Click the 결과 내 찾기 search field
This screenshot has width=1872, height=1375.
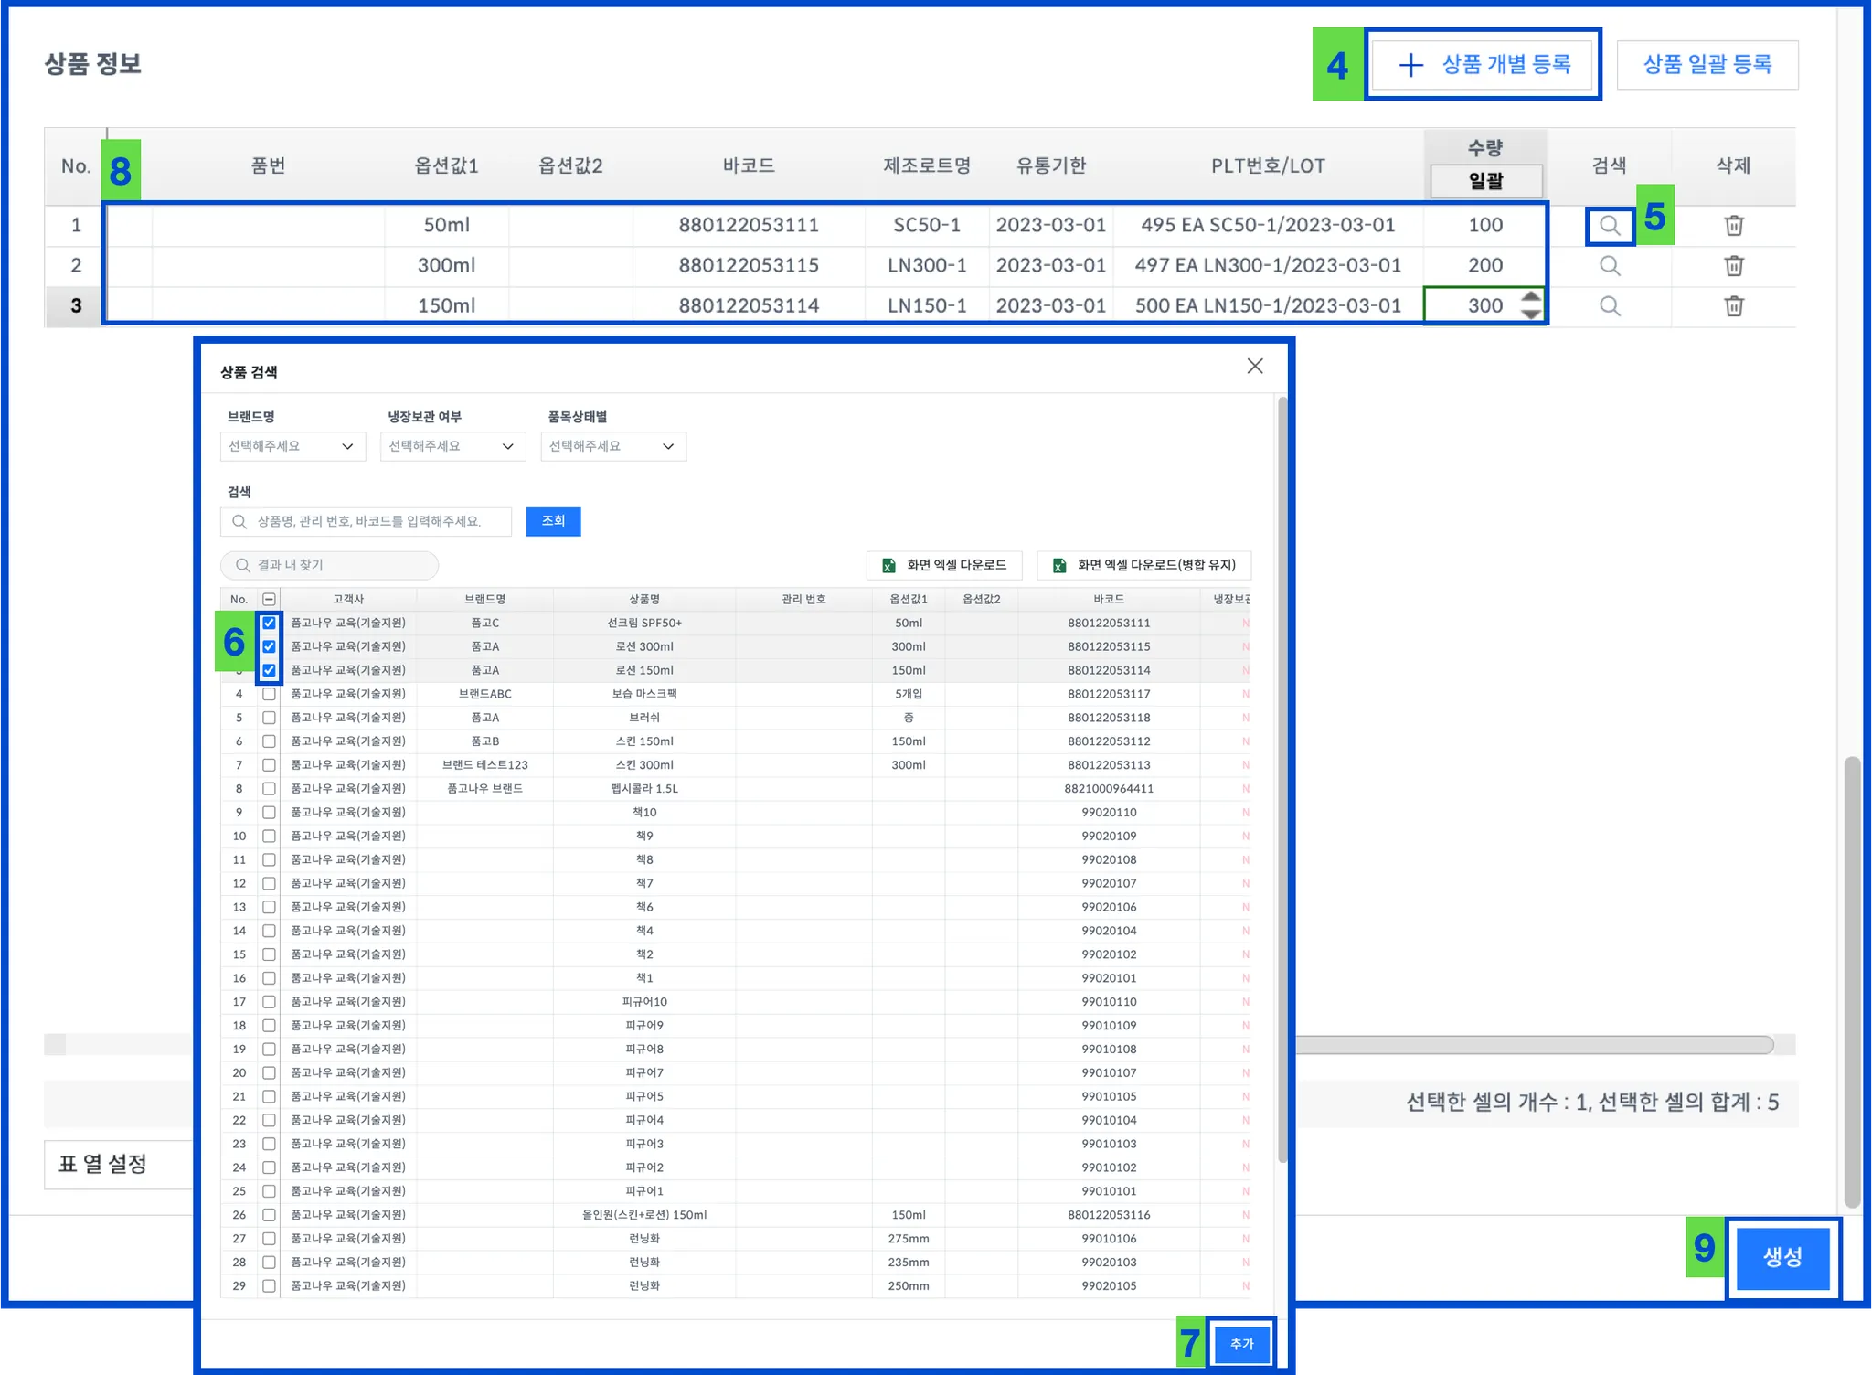pos(329,565)
